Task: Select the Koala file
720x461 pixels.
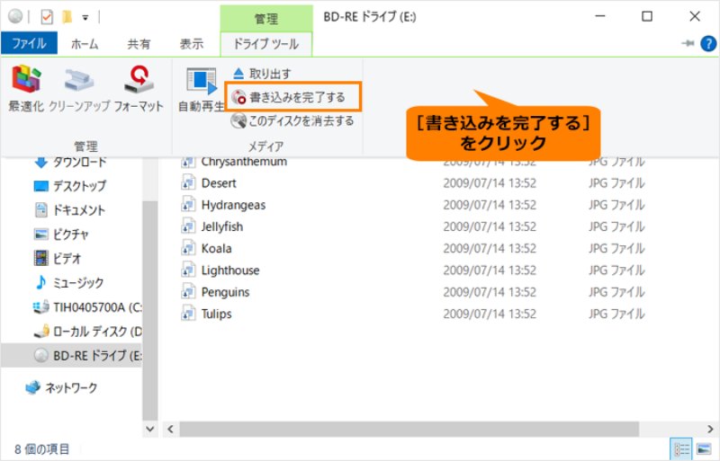Action: point(216,249)
